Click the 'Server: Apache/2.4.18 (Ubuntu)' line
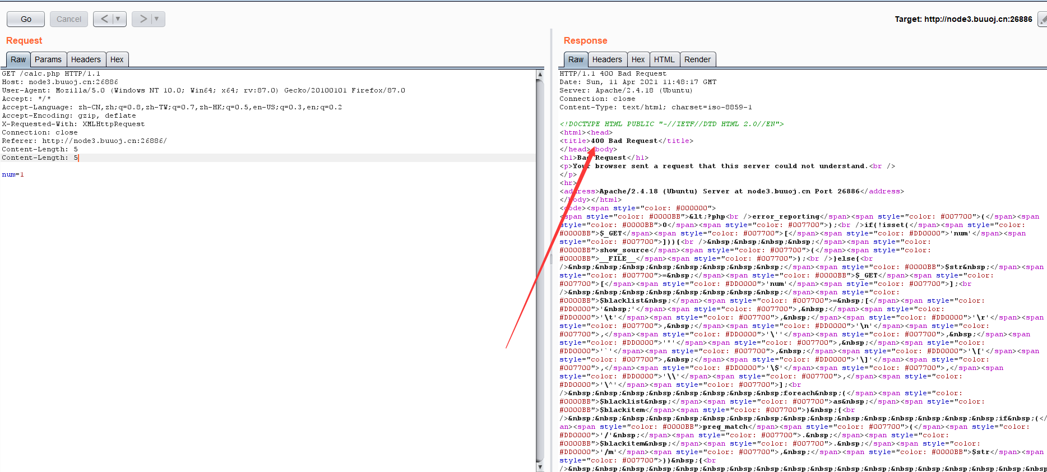This screenshot has height=472, width=1047. click(x=626, y=90)
